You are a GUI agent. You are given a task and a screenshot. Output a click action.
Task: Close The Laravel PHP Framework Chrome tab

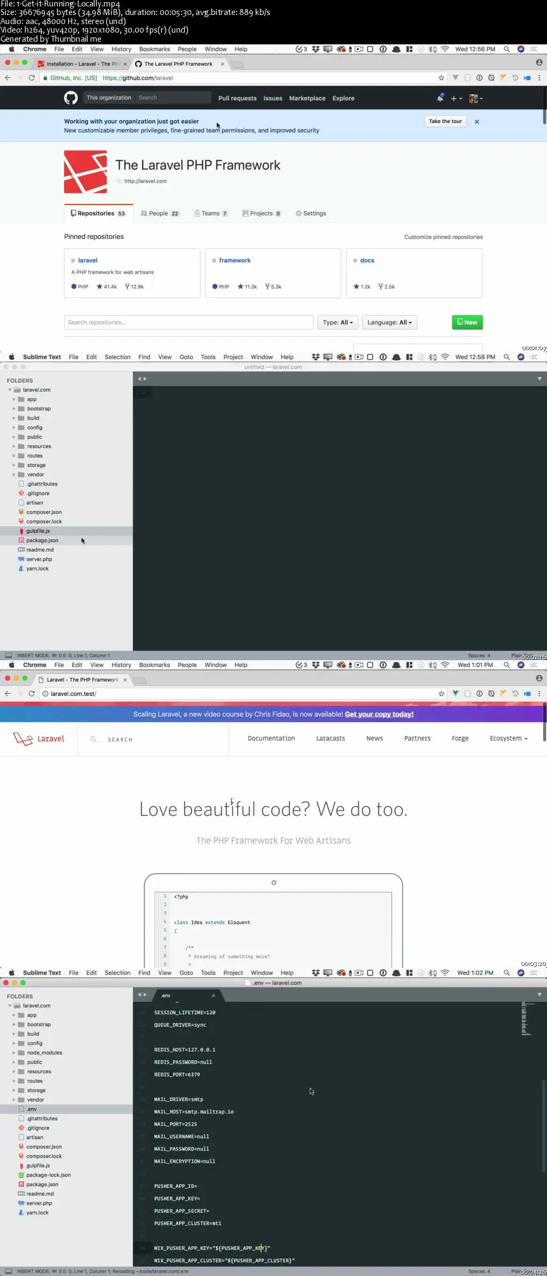(x=223, y=64)
